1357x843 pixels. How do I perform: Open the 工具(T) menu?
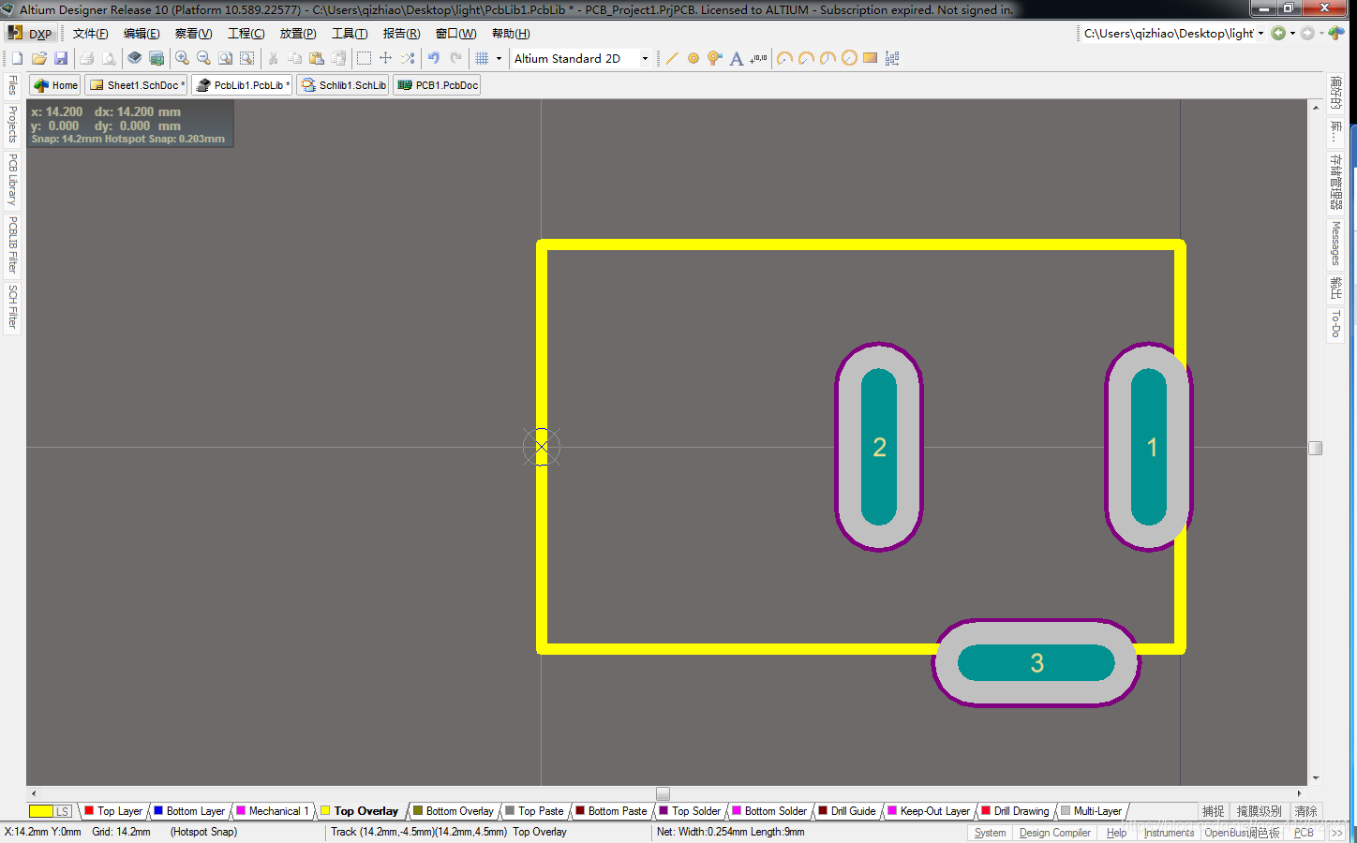tap(350, 33)
